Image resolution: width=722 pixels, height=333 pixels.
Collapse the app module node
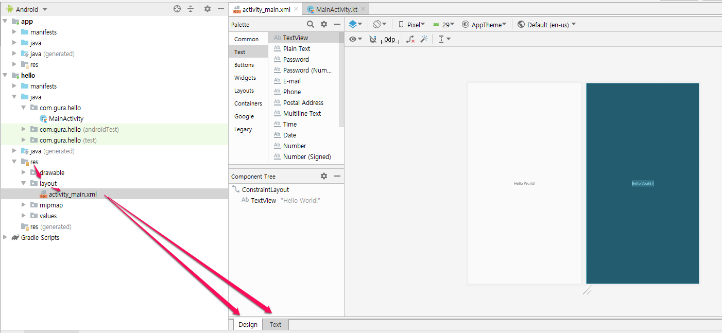(6, 21)
